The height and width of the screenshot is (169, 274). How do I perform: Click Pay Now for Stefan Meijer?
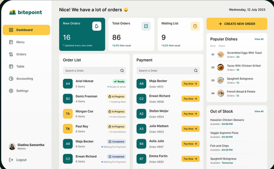191,114
